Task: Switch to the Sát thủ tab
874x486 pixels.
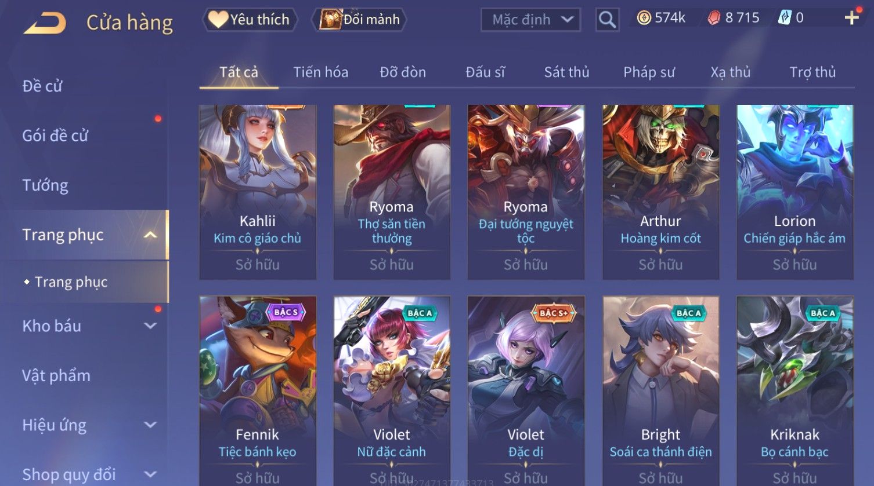Action: pyautogui.click(x=566, y=72)
